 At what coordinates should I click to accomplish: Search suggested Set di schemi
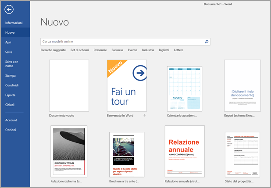(x=79, y=50)
